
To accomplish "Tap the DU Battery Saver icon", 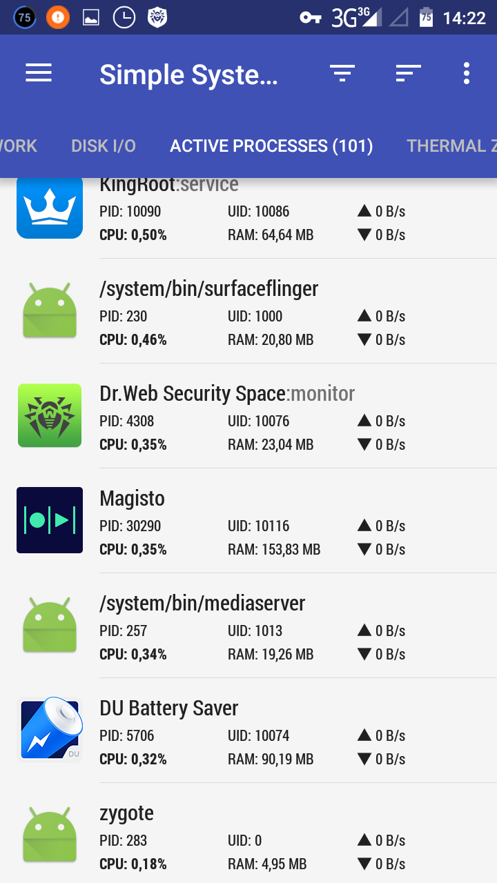I will (50, 730).
